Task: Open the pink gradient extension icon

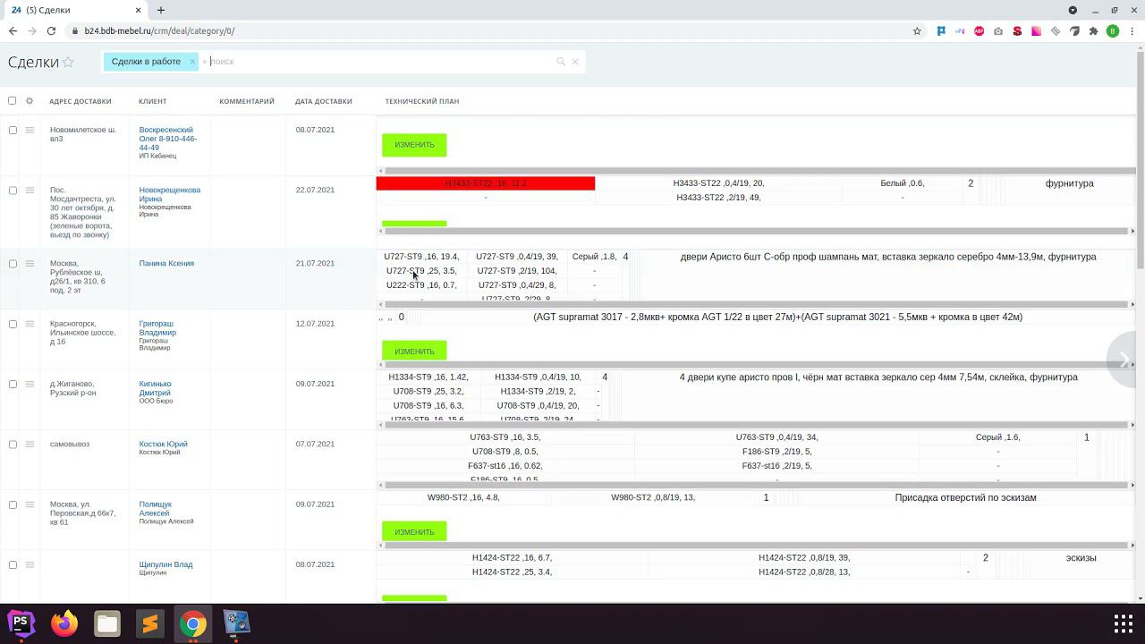Action: point(1037,30)
